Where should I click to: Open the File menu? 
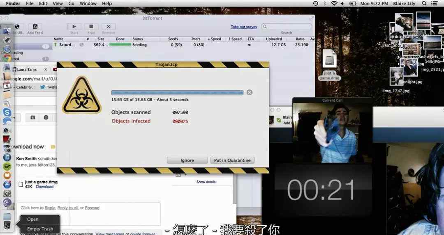[30, 3]
